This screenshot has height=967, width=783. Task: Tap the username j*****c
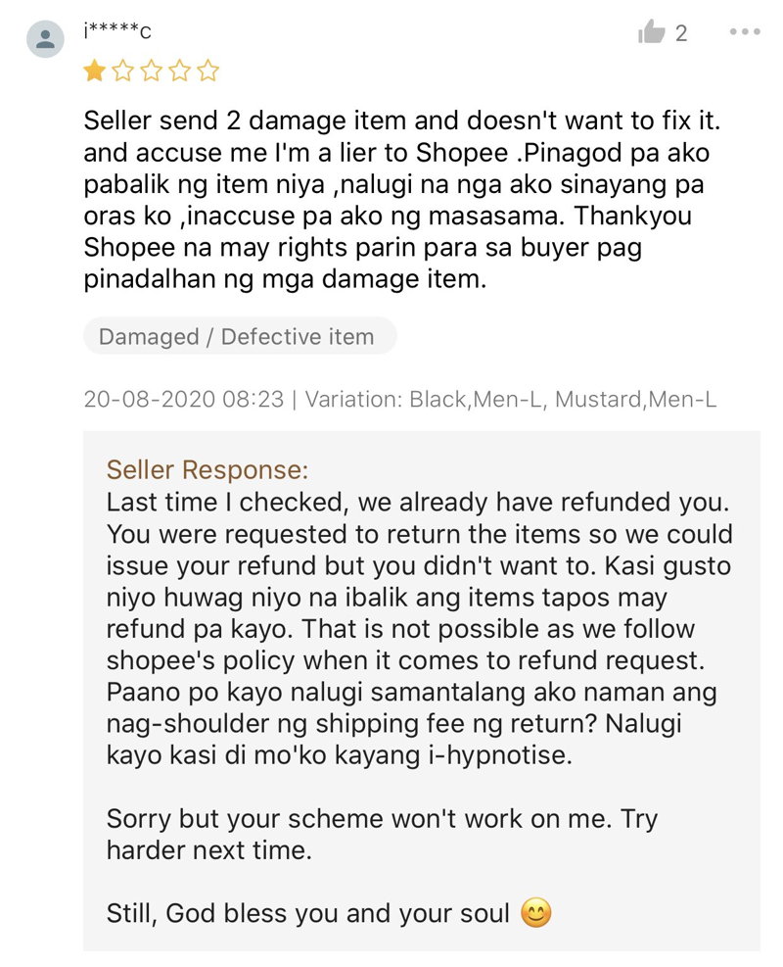(x=117, y=30)
